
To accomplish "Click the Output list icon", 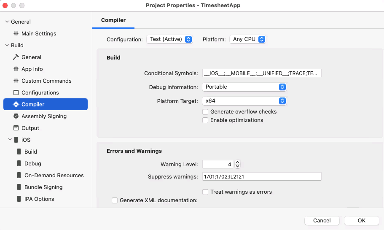I will point(16,128).
